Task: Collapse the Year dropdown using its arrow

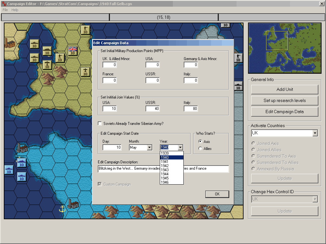Action: point(181,147)
